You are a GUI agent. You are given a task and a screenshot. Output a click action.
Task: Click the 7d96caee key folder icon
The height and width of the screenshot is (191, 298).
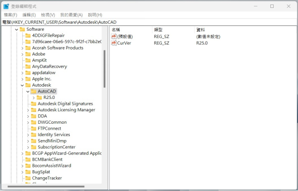(x=28, y=42)
